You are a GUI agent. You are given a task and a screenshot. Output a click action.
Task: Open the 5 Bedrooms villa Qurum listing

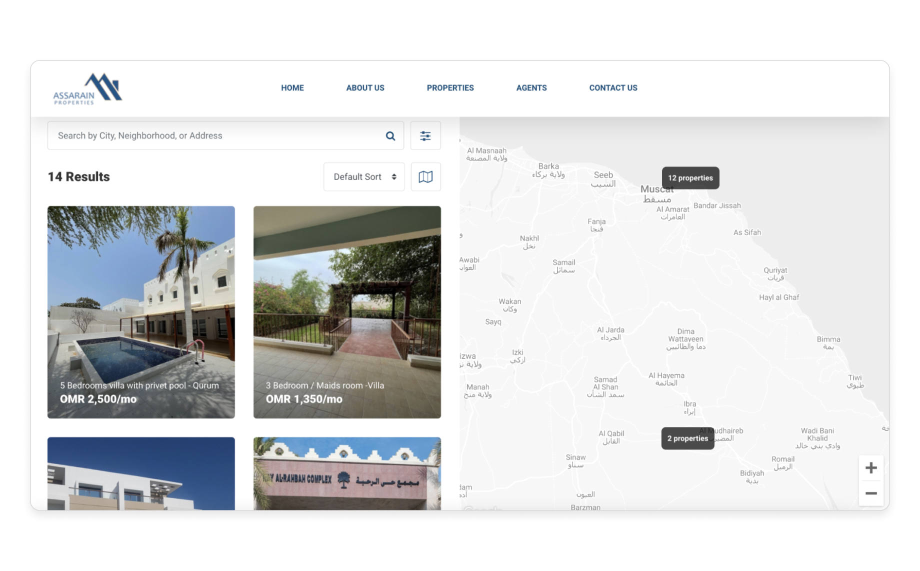pyautogui.click(x=141, y=300)
